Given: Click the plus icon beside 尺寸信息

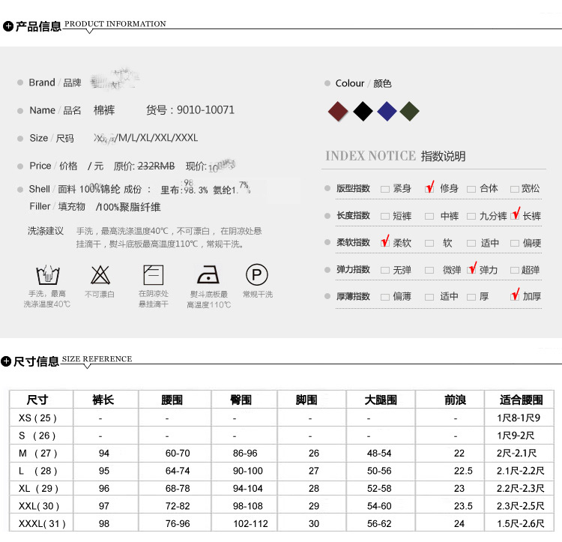Looking at the screenshot, I should 6,361.
